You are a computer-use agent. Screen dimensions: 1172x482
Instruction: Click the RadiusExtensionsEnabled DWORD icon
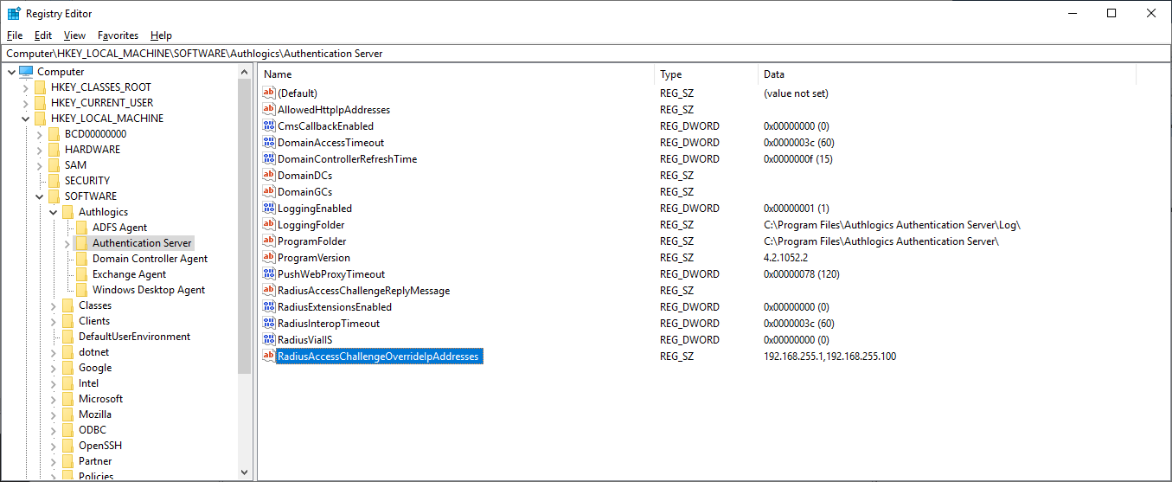tap(268, 307)
